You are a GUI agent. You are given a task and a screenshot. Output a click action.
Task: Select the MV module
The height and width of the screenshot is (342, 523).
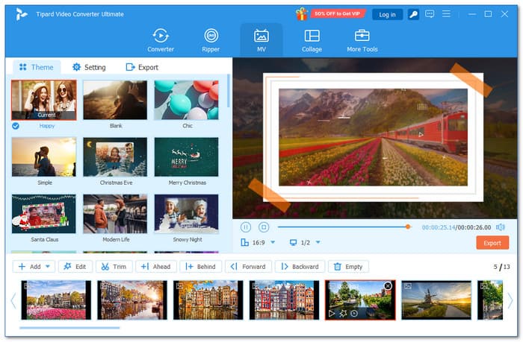pos(261,40)
